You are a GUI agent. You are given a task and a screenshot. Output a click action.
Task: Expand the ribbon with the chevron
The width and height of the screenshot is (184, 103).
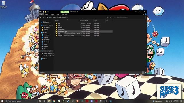click(x=143, y=14)
